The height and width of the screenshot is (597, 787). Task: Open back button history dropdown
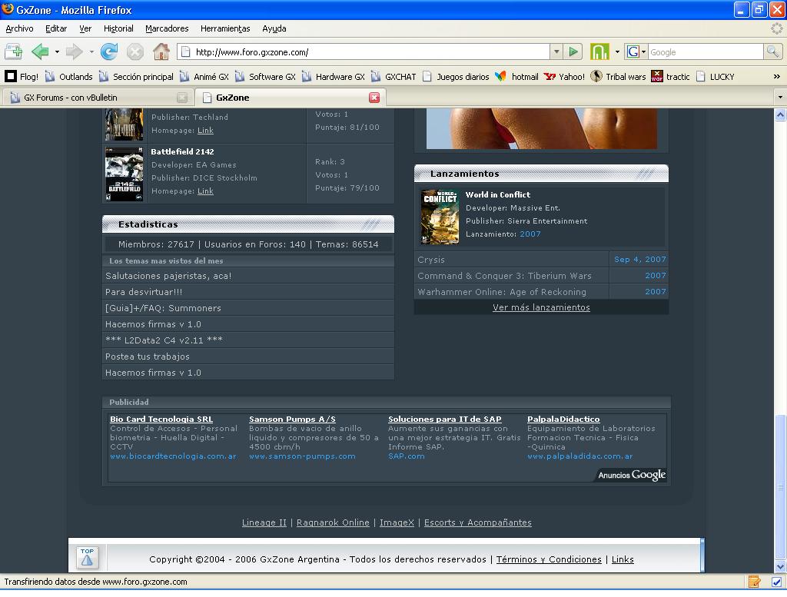click(57, 51)
